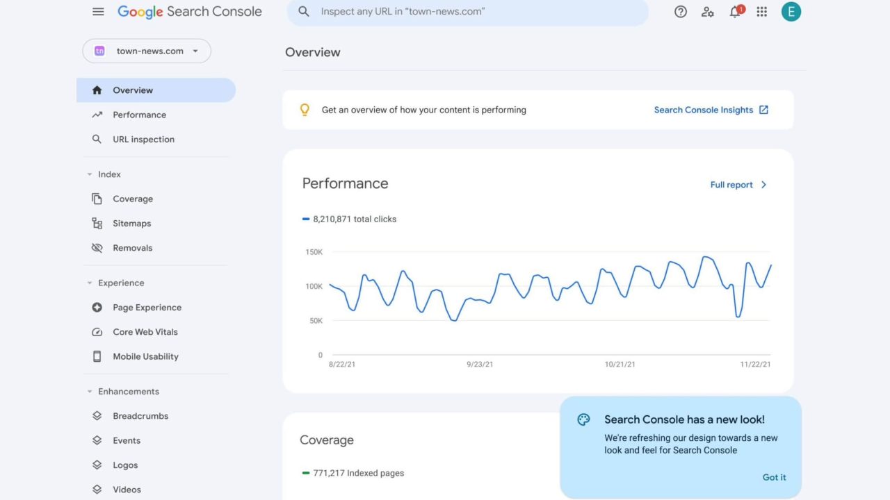
Task: Click the Coverage pages icon
Action: coord(97,199)
